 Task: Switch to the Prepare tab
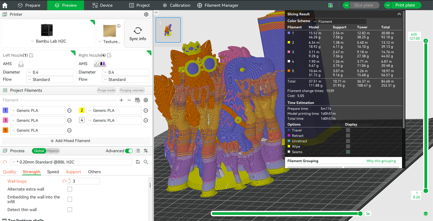tap(29, 5)
